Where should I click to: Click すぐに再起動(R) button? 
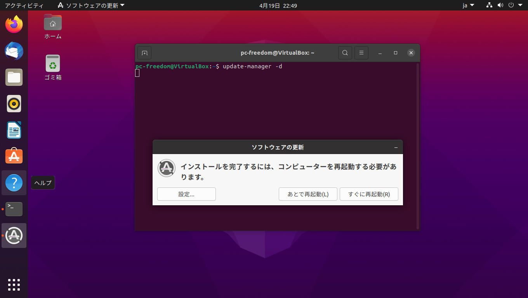click(369, 194)
